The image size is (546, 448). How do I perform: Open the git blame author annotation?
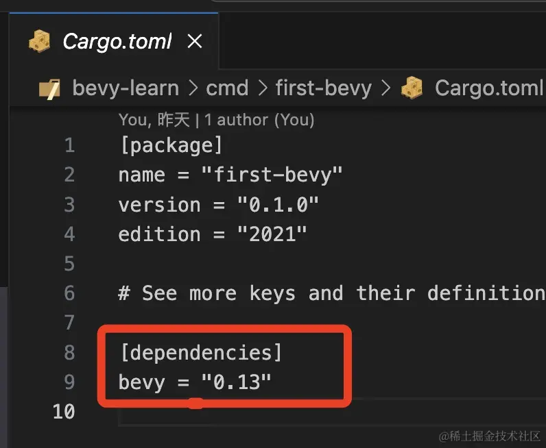[216, 120]
